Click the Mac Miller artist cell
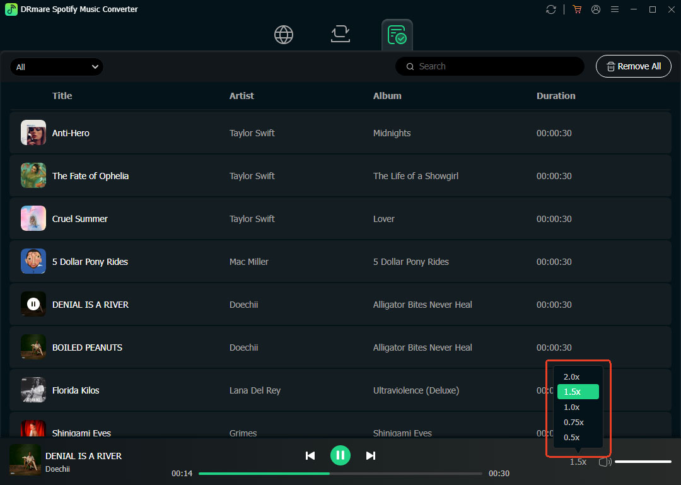 [249, 262]
